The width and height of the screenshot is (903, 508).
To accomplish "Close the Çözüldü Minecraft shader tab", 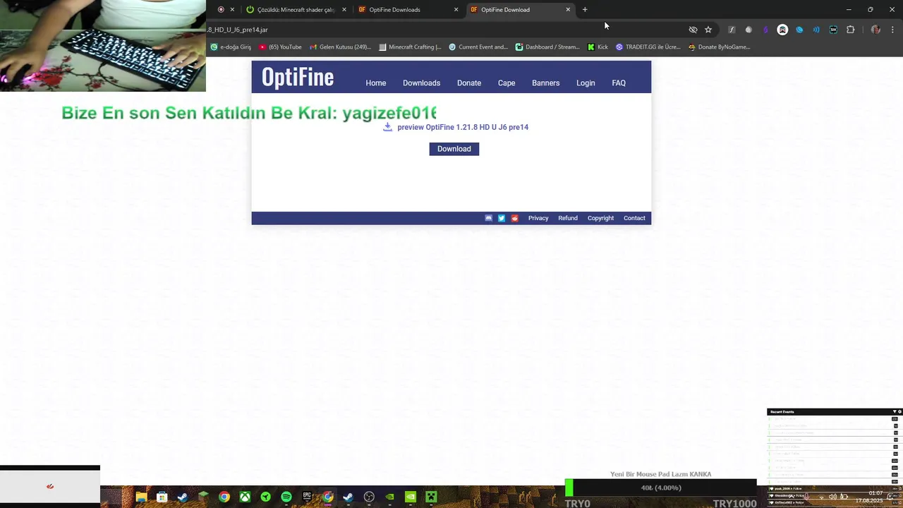I will pos(344,10).
